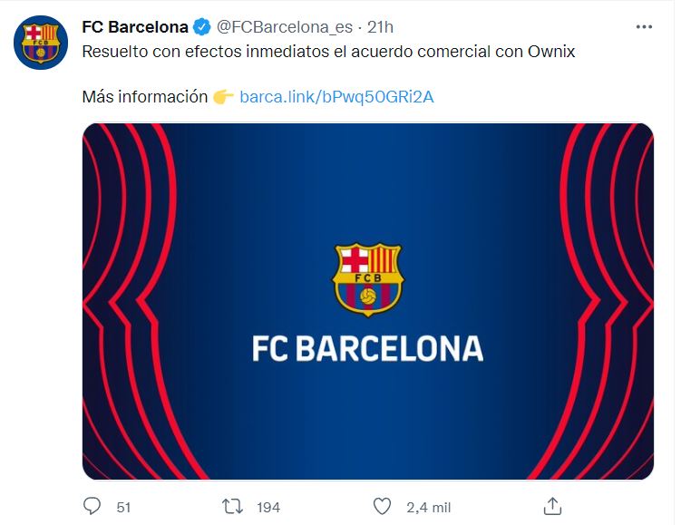Click the 21h timestamp
Viewport: 681px width, 525px height.
[380, 27]
